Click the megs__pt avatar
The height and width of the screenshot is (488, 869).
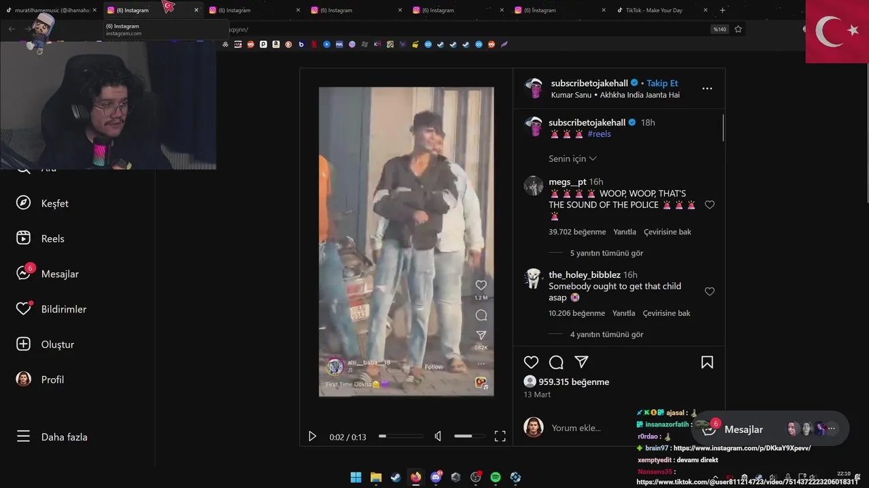point(534,186)
